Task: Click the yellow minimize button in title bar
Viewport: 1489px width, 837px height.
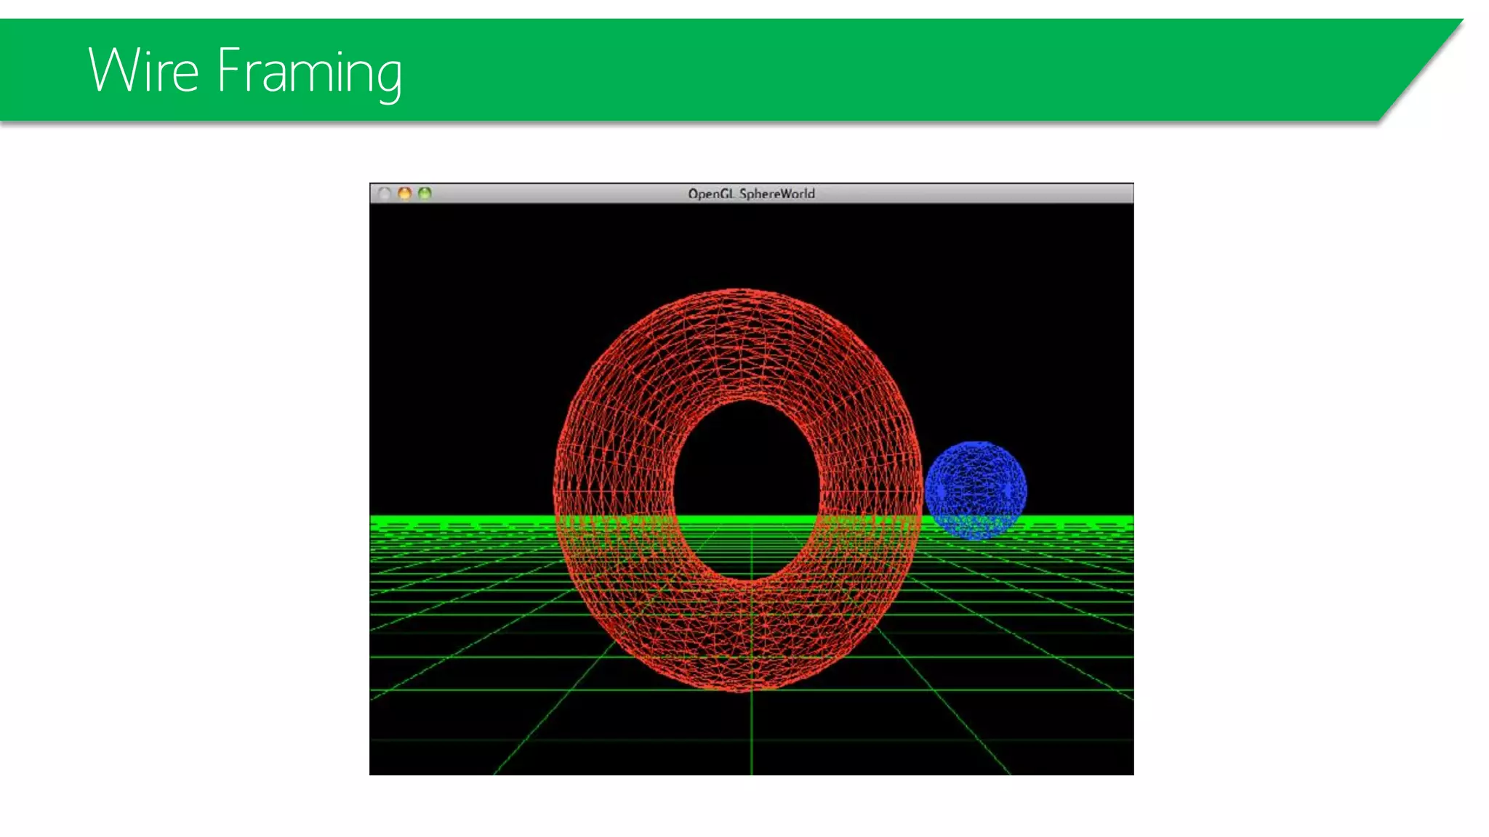Action: coord(405,193)
